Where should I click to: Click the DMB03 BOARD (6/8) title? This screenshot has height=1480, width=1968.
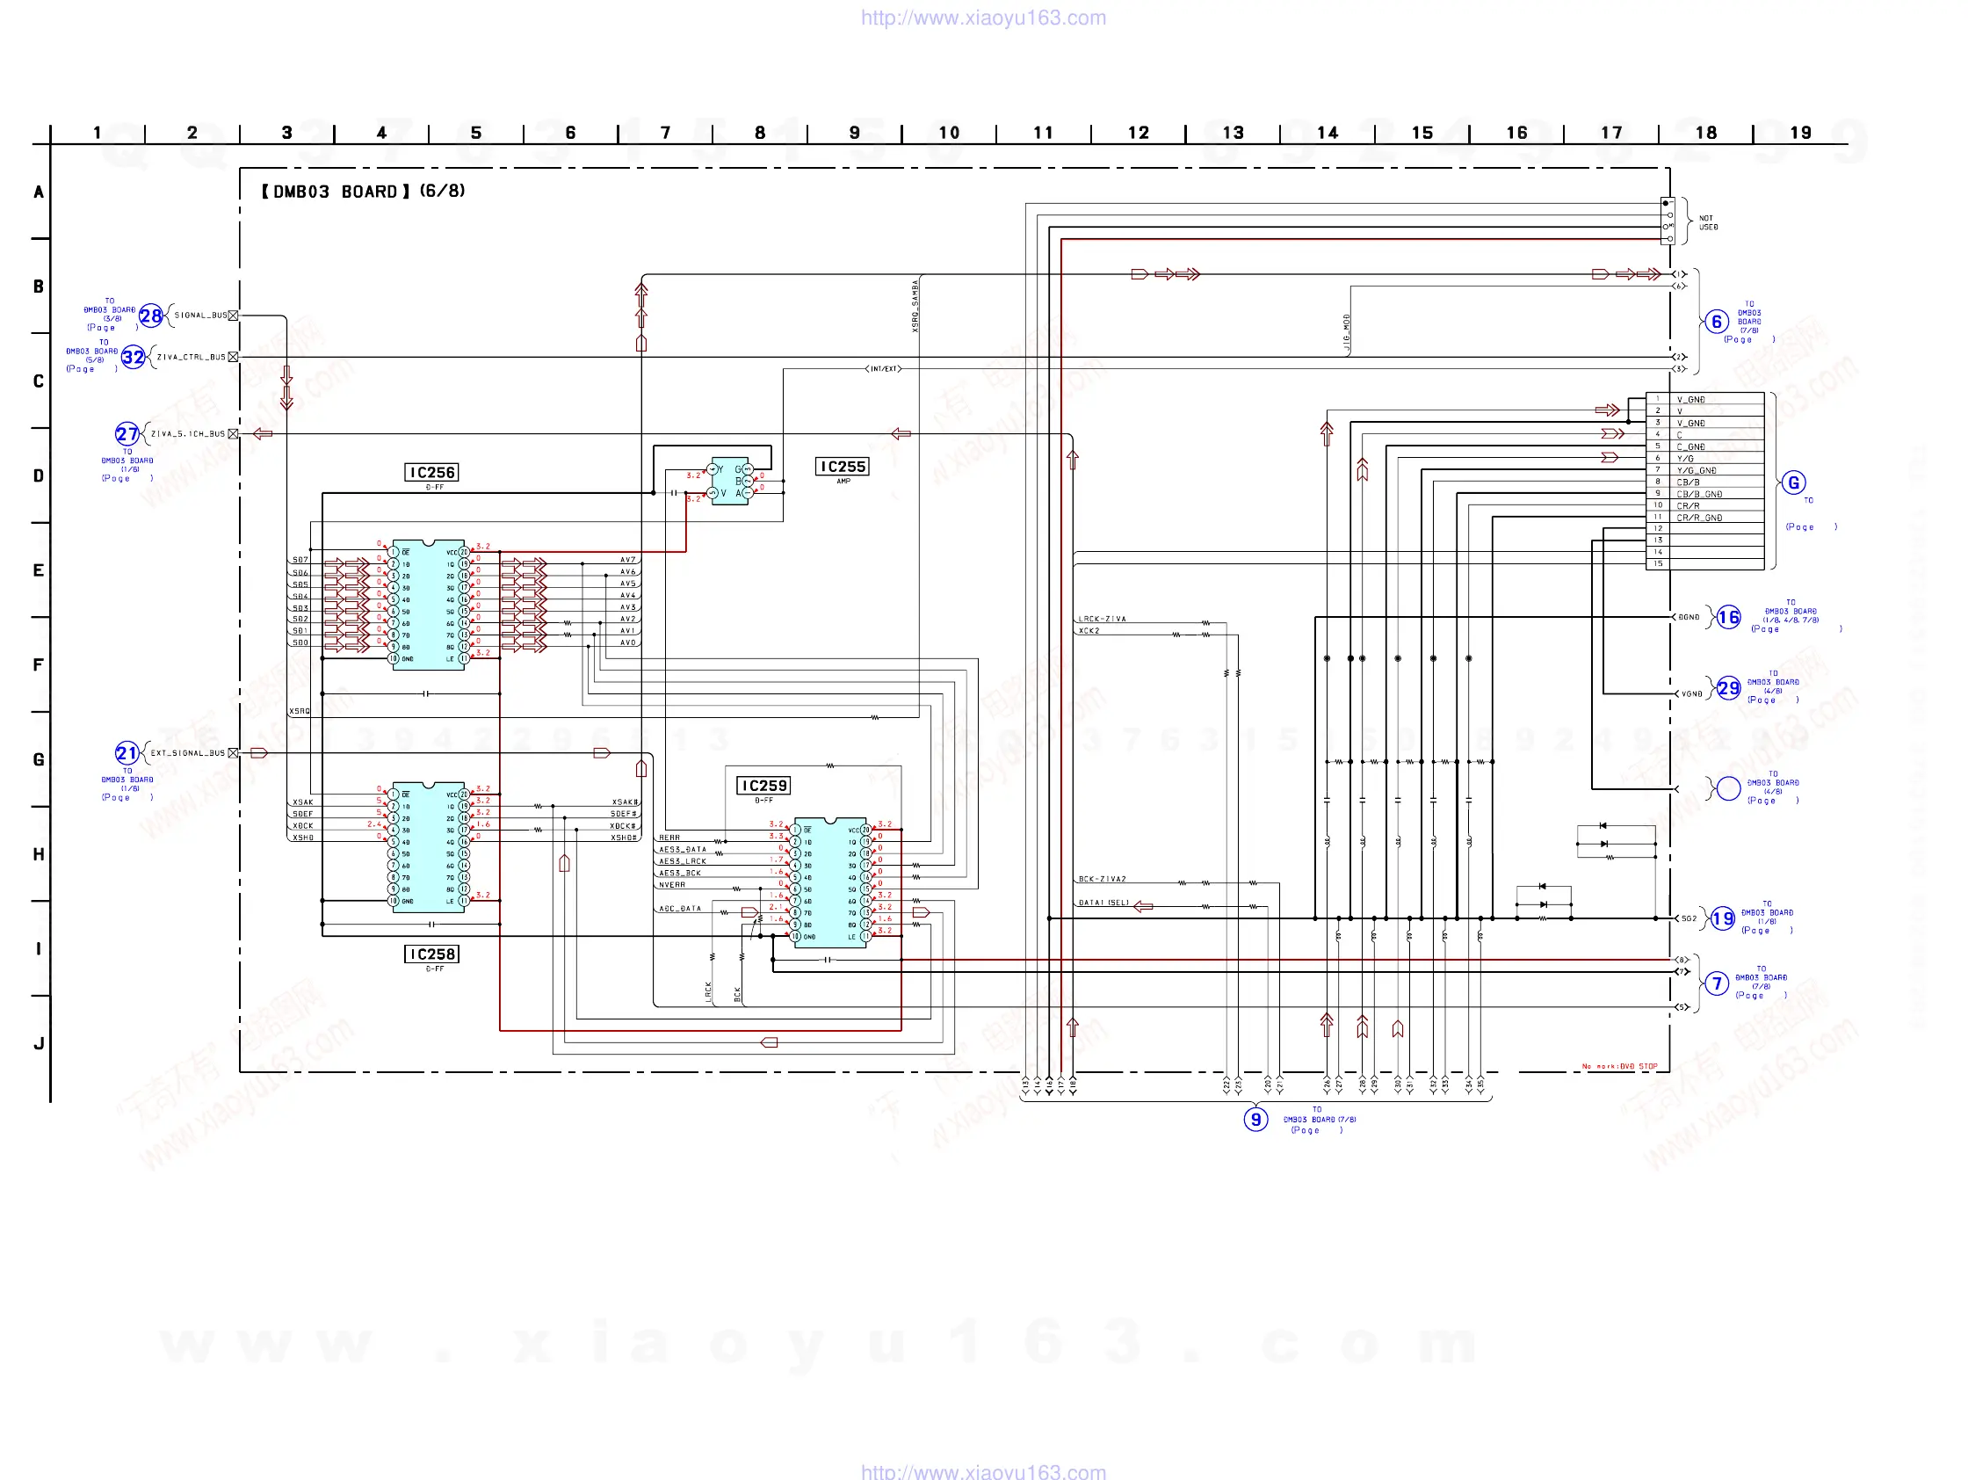(x=363, y=192)
